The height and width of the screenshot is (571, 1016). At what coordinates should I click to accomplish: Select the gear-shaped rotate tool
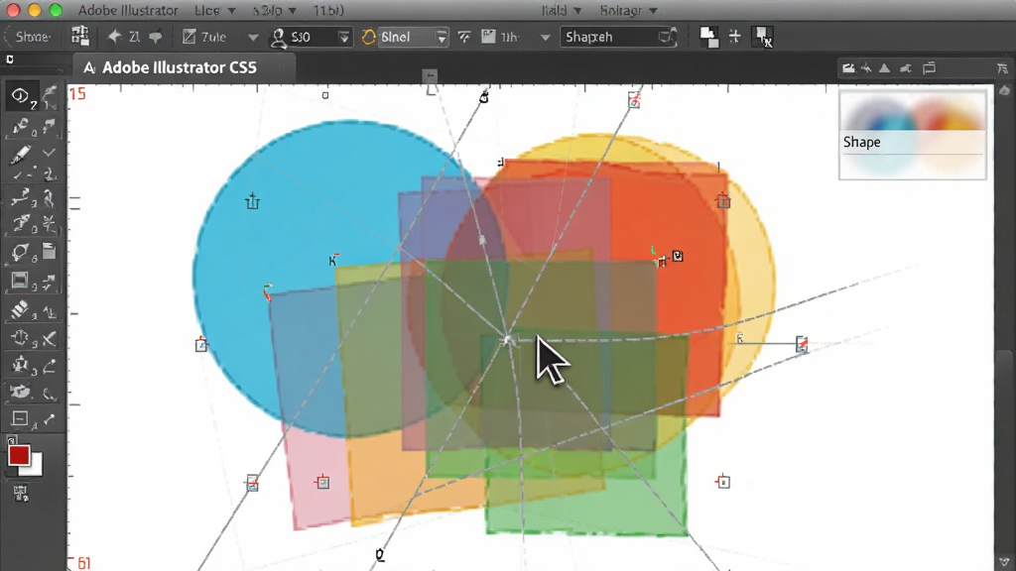20,338
